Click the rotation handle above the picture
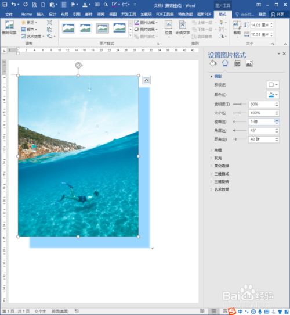The height and width of the screenshot is (315, 290). click(x=79, y=65)
